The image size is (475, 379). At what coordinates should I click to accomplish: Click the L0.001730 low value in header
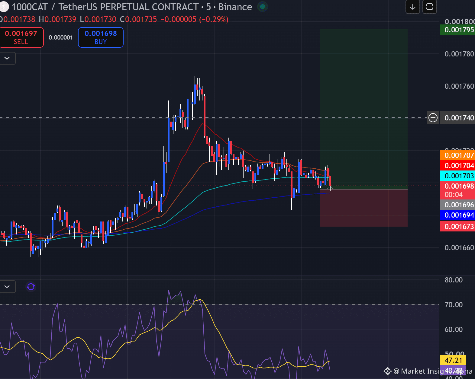98,20
